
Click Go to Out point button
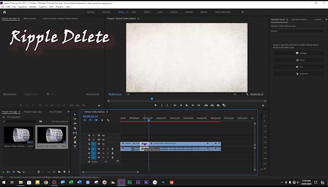click(x=199, y=105)
